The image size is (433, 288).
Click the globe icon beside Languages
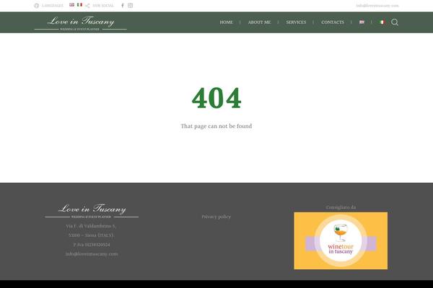coord(37,6)
